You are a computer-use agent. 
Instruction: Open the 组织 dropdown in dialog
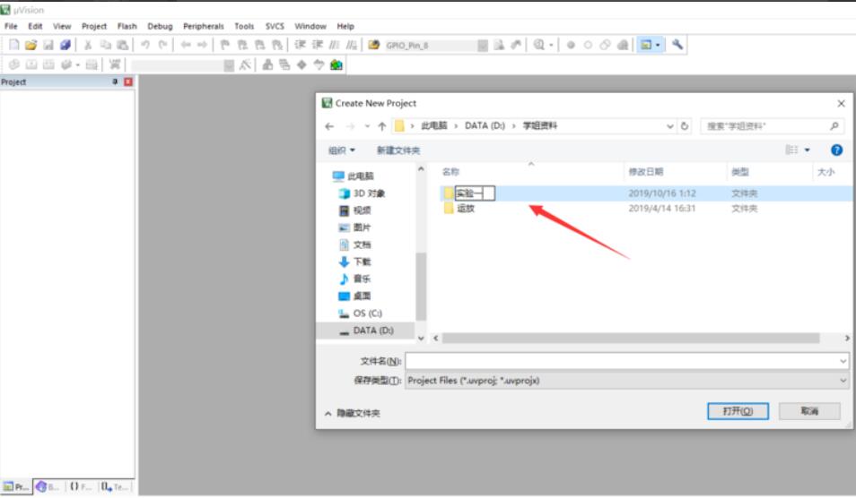(342, 150)
